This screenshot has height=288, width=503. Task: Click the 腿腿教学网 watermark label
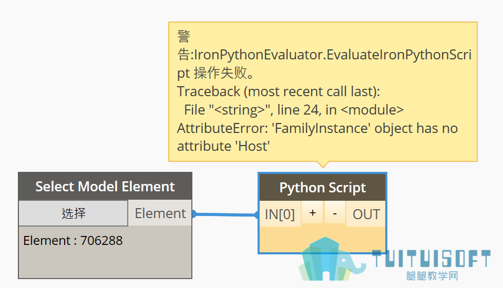(432, 276)
